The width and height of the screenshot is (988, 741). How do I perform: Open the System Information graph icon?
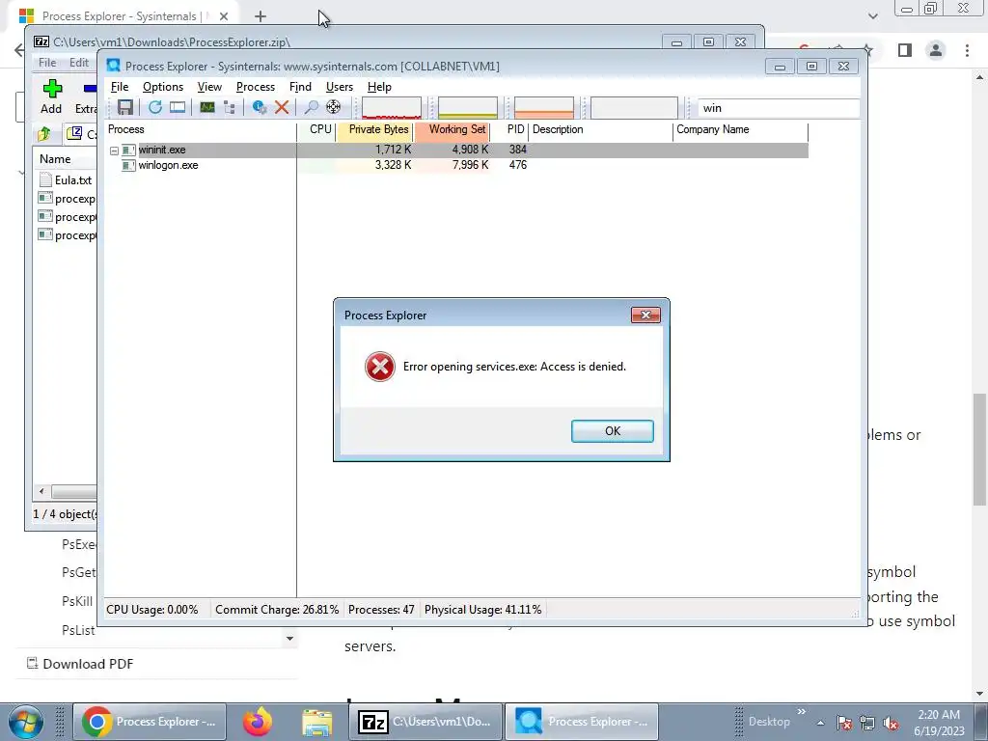point(207,107)
